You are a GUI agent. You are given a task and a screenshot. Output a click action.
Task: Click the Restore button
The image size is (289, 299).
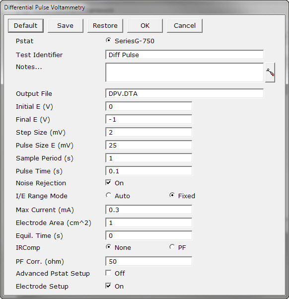[105, 25]
